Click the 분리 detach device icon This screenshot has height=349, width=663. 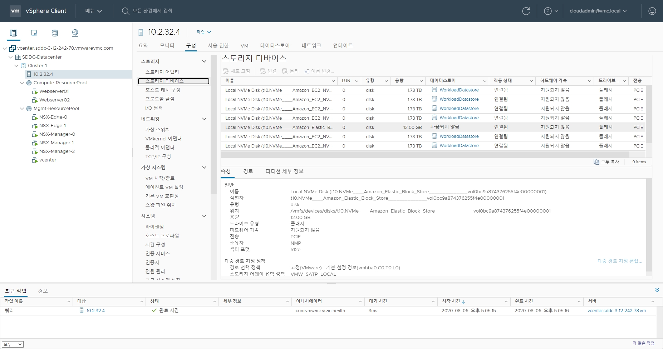point(285,71)
